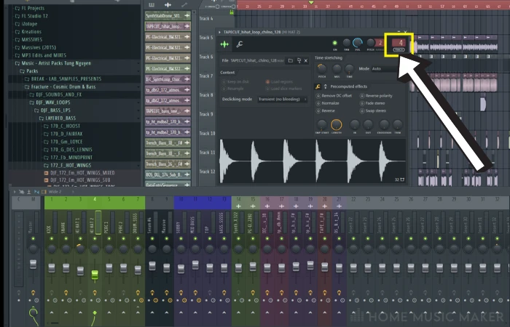Click the track 20 plus icon in mixer
Image resolution: width=510 pixels, height=327 pixels.
[x=325, y=206]
